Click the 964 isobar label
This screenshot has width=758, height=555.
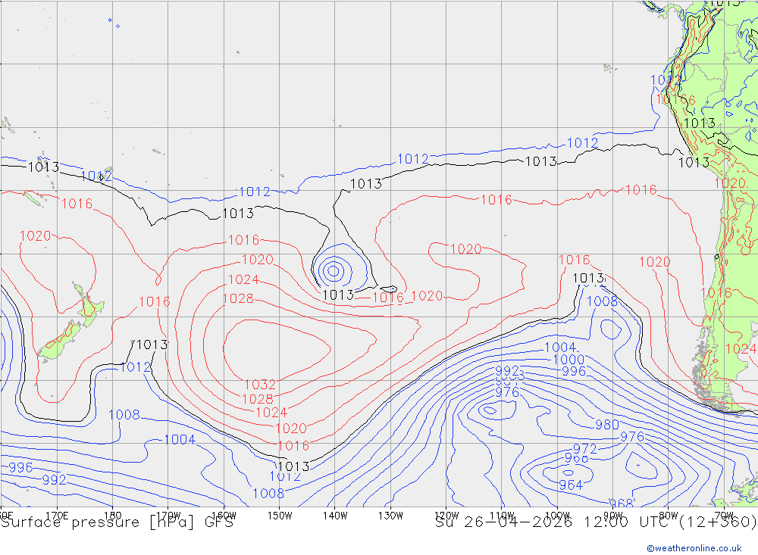pyautogui.click(x=571, y=485)
